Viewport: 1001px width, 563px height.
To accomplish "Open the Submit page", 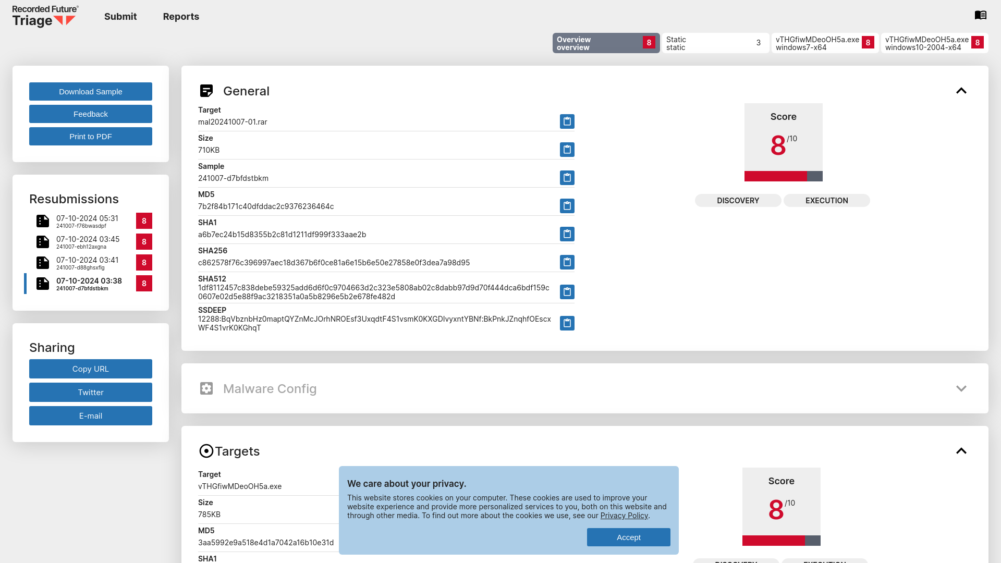I will click(120, 17).
